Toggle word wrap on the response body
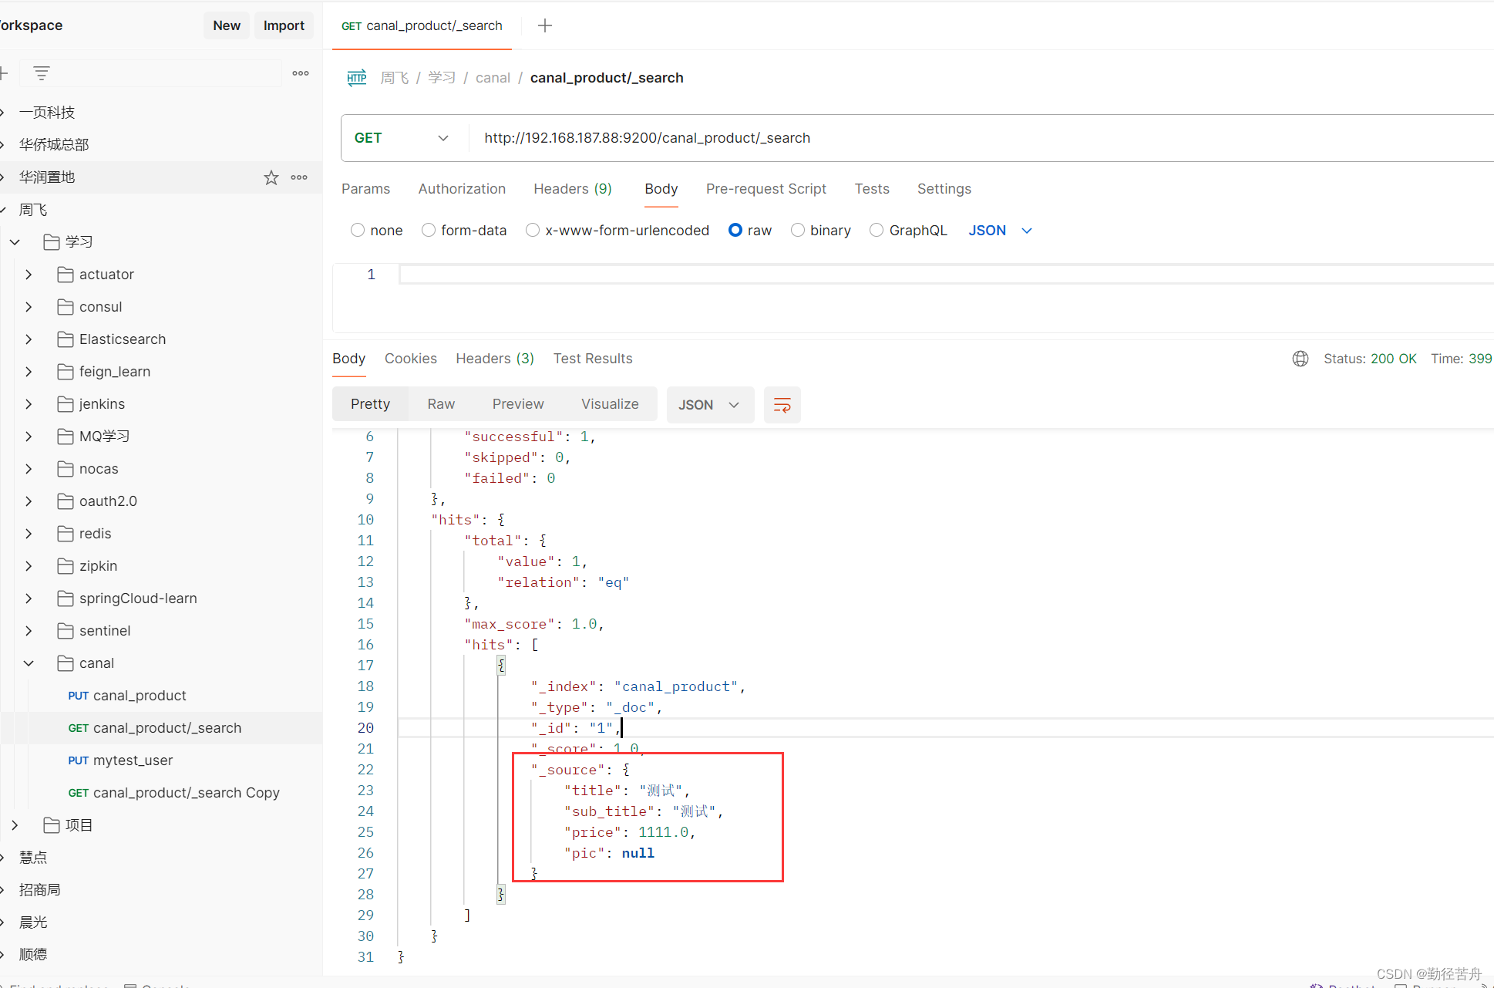Screen dimensions: 1494x988 (x=782, y=405)
